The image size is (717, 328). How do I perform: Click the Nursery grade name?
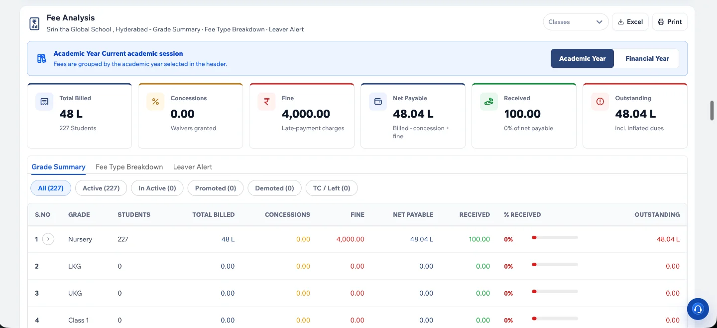point(80,239)
